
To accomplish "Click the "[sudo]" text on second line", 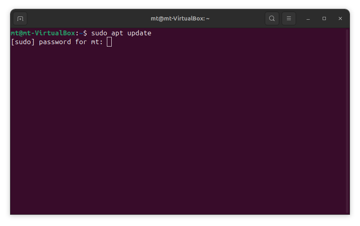I will click(23, 42).
